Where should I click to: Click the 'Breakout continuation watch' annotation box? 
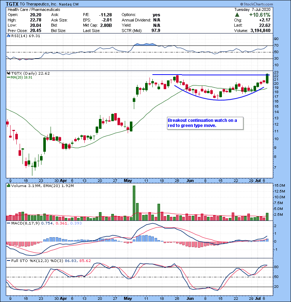205,123
